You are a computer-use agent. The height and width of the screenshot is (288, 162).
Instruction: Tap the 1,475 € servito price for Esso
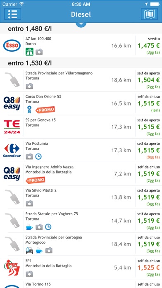pos(149,46)
